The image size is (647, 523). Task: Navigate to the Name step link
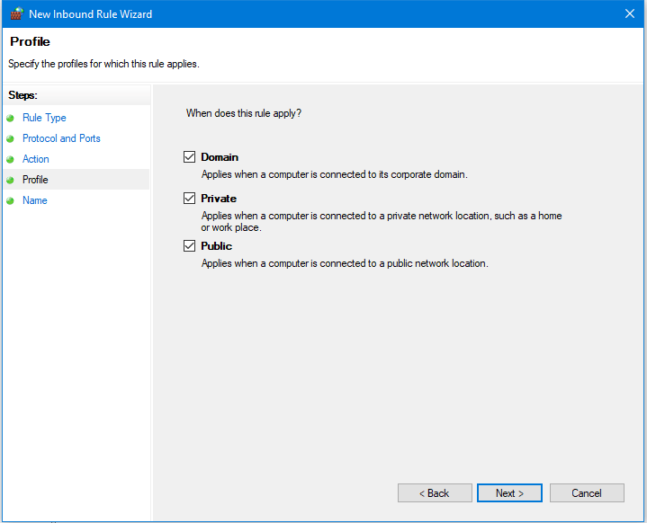click(35, 200)
